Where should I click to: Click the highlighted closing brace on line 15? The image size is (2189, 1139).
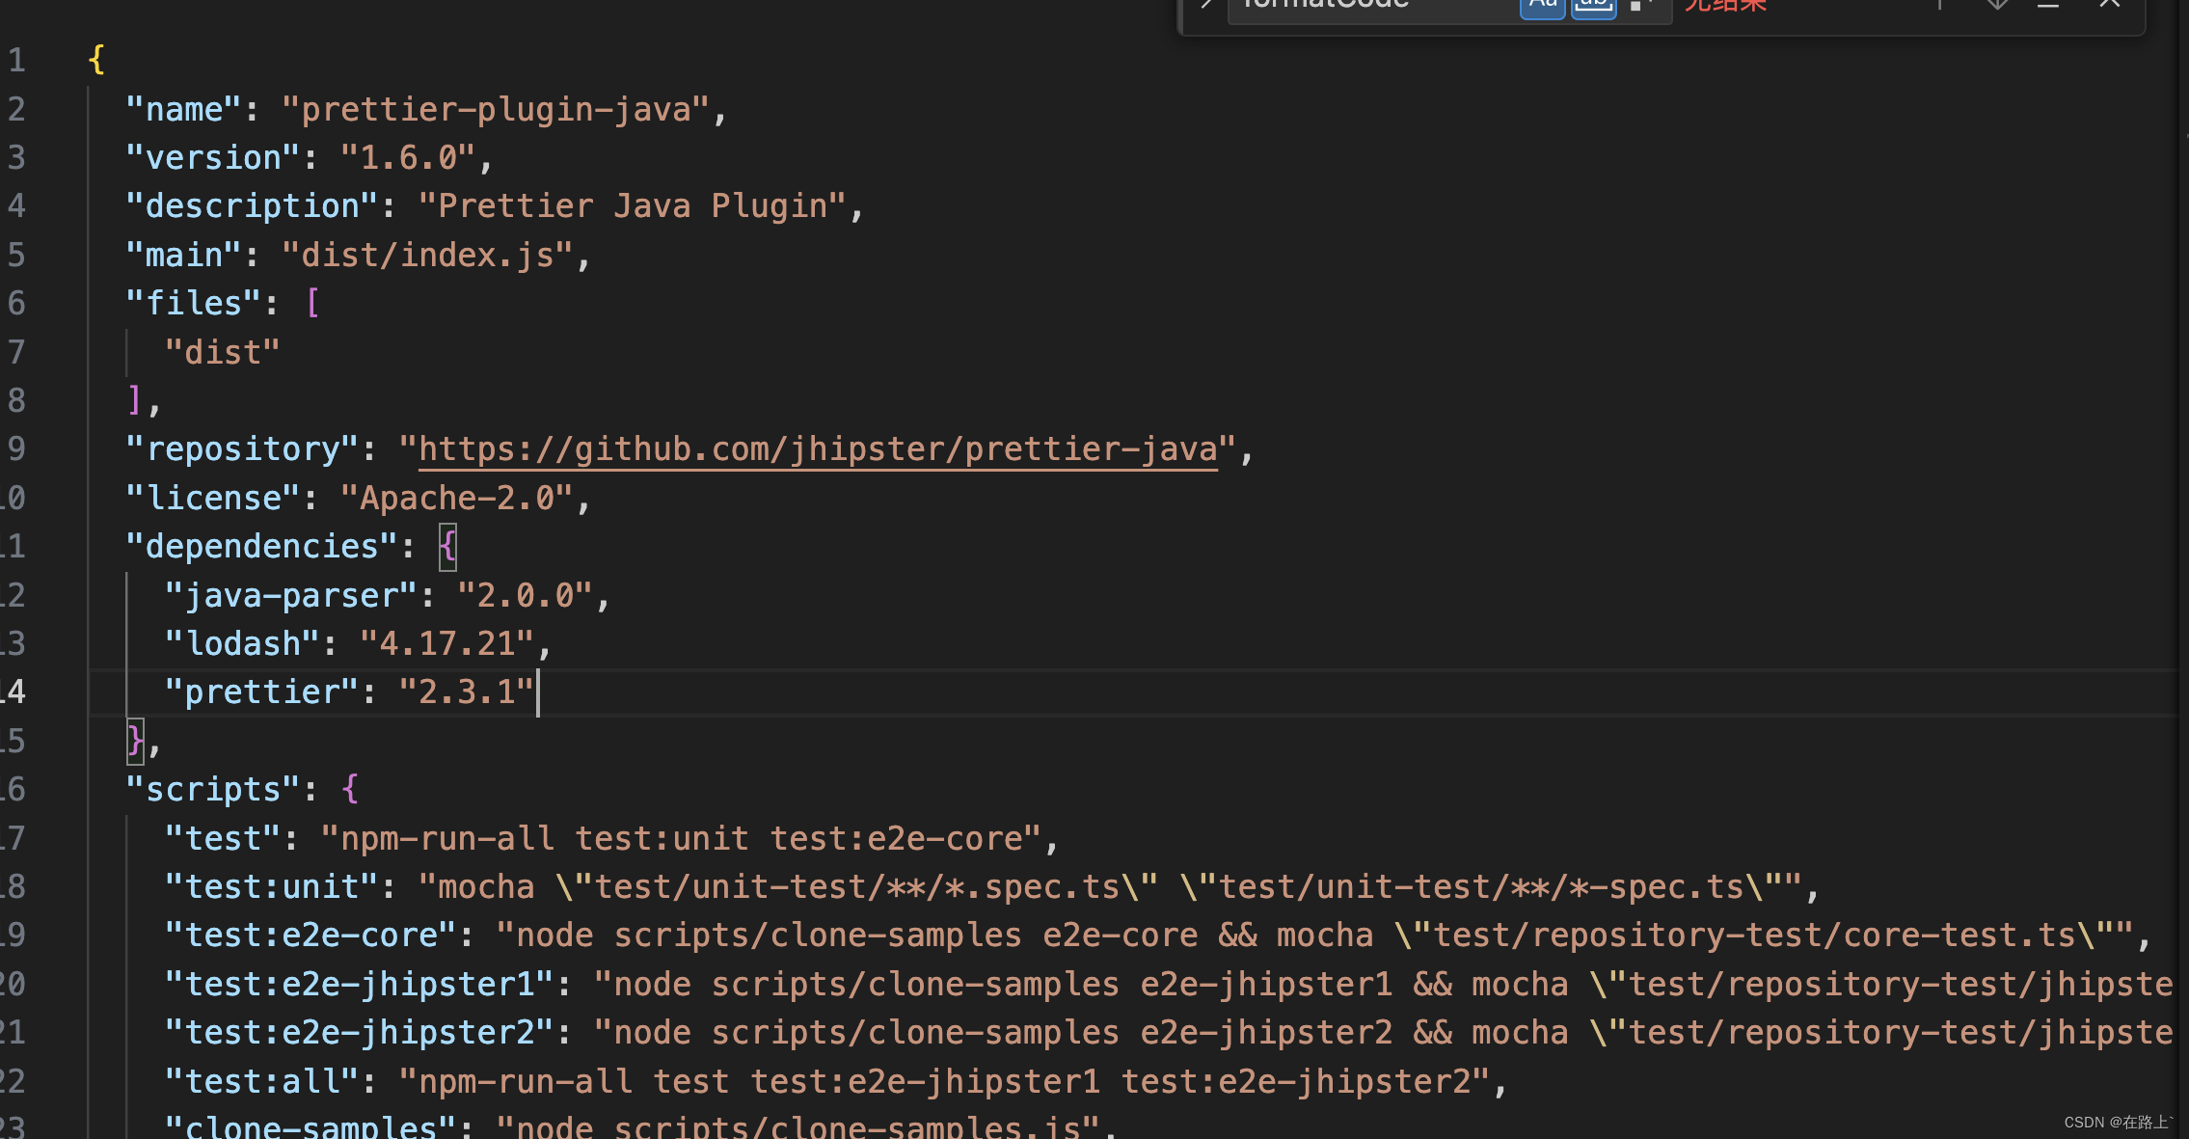pyautogui.click(x=135, y=741)
